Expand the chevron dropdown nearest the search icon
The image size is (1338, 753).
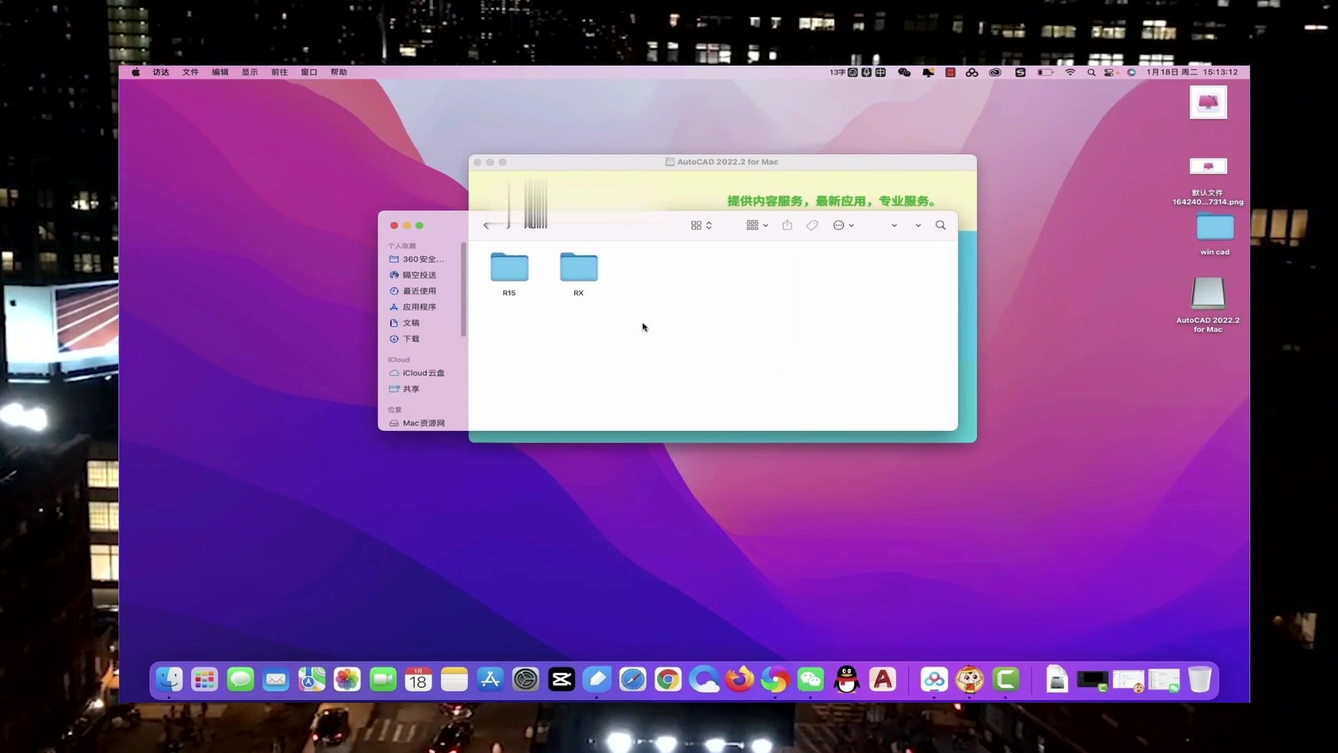point(918,225)
